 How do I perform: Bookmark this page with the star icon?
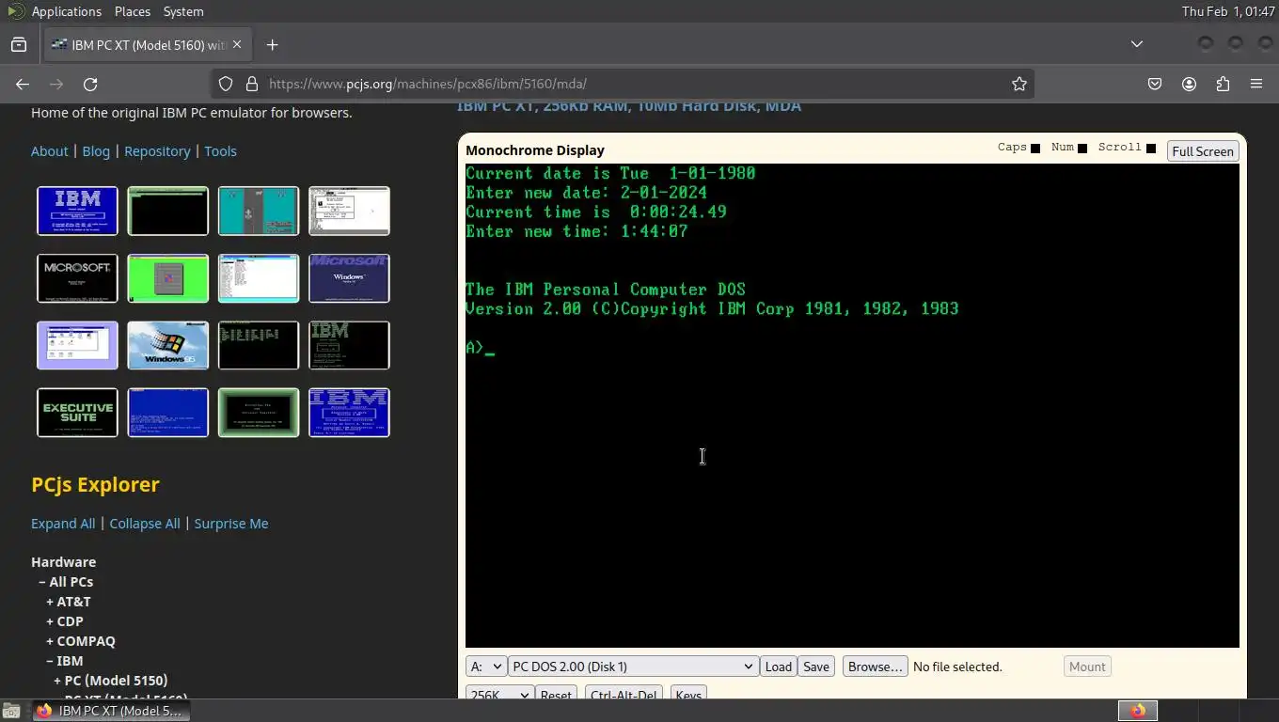pos(1019,84)
